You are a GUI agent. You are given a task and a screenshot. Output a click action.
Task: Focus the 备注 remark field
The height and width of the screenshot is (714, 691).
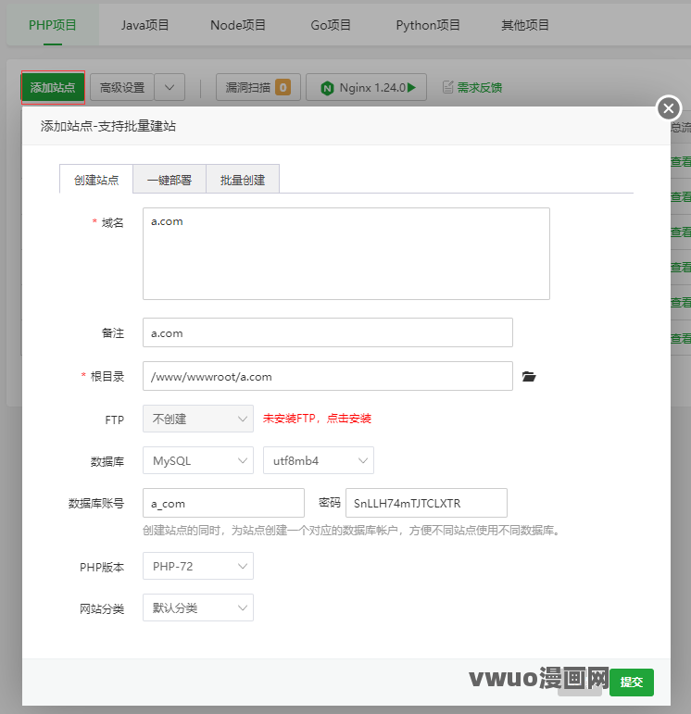point(328,332)
